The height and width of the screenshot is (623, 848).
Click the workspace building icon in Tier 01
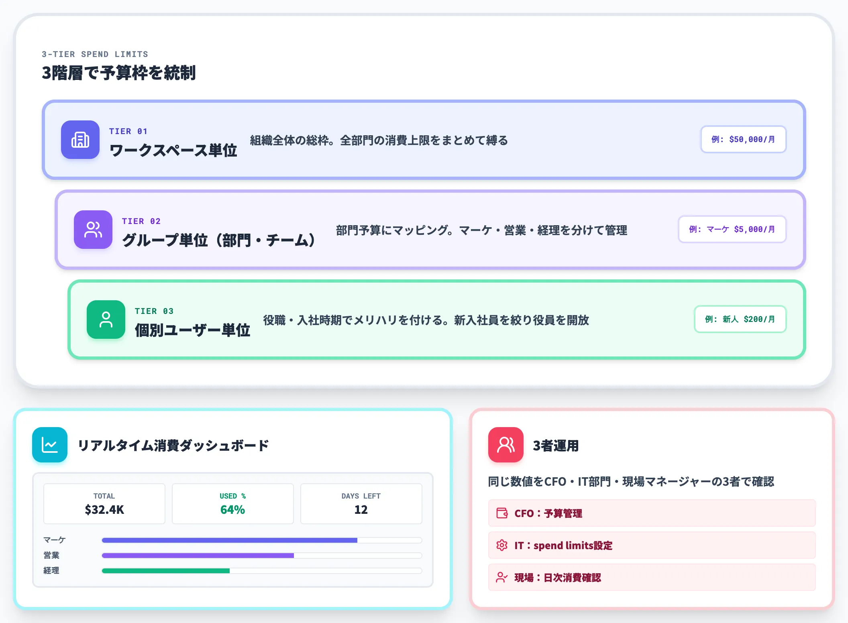coord(80,140)
